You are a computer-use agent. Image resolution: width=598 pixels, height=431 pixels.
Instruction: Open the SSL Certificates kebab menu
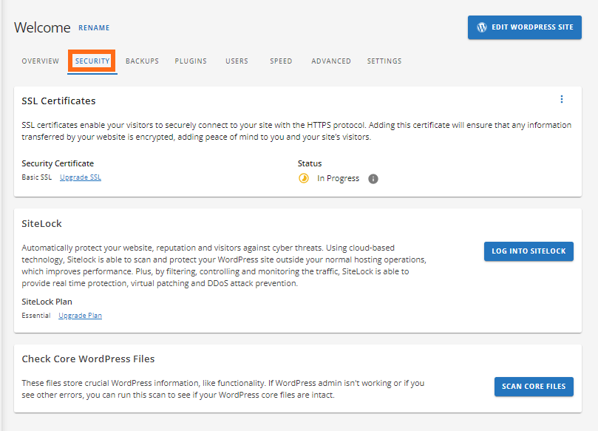(x=561, y=98)
